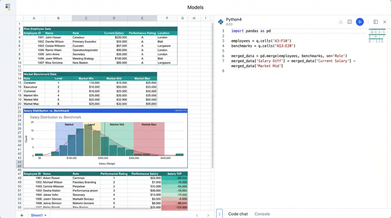Select column C header

[86, 18]
